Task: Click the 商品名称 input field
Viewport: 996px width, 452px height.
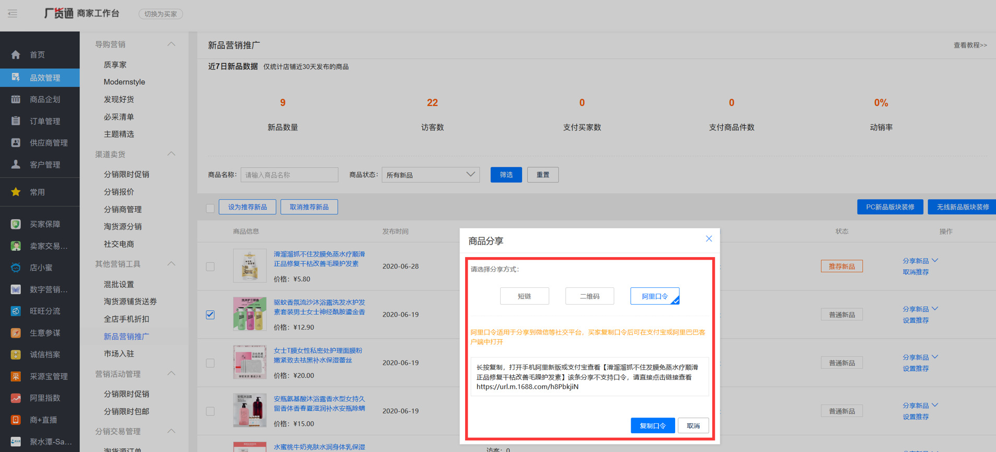Action: pyautogui.click(x=289, y=175)
